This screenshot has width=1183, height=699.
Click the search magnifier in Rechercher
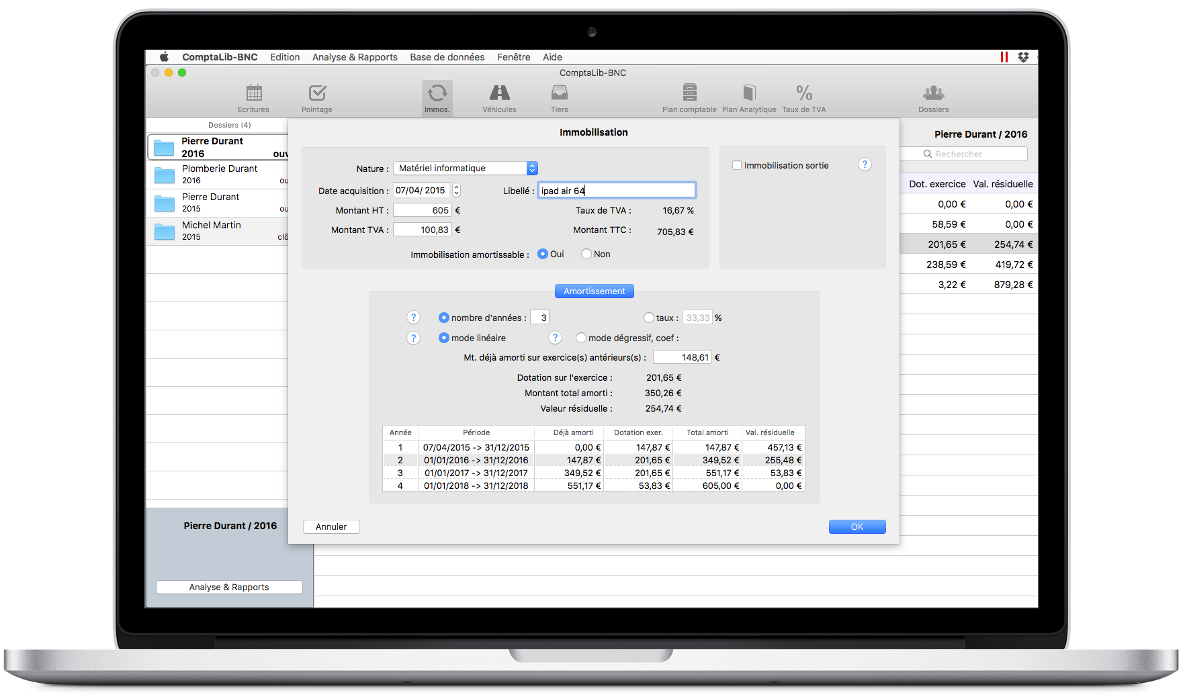point(928,154)
